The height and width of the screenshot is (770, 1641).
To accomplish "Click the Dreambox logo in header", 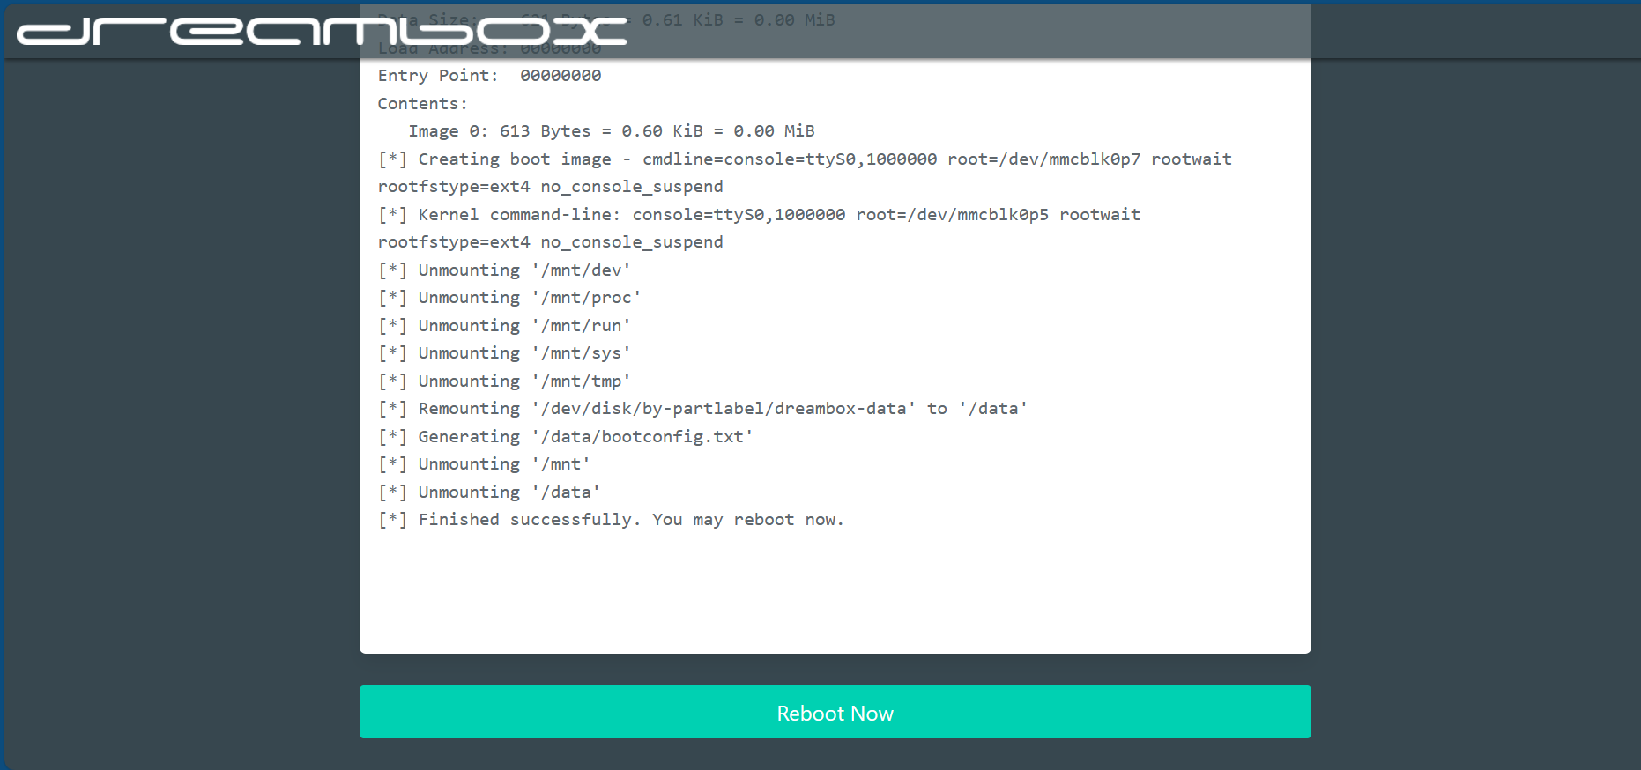I will (x=322, y=31).
